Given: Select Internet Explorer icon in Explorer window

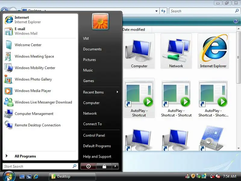Looking at the screenshot, I should [x=213, y=51].
